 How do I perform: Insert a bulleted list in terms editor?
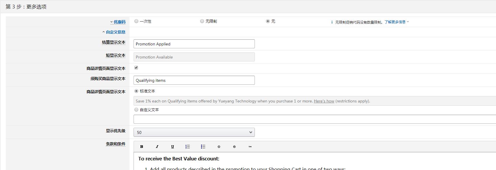(x=203, y=147)
